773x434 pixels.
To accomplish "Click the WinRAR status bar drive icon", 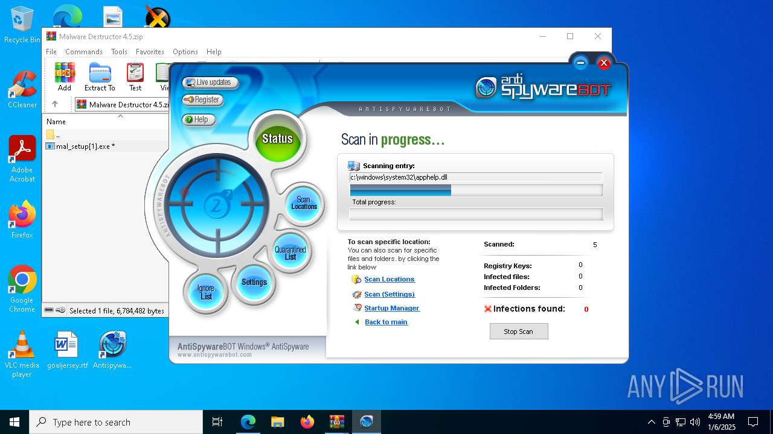I will pyautogui.click(x=50, y=310).
